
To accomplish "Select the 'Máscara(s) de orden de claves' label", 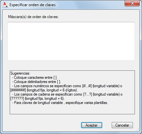I will click(34, 17).
